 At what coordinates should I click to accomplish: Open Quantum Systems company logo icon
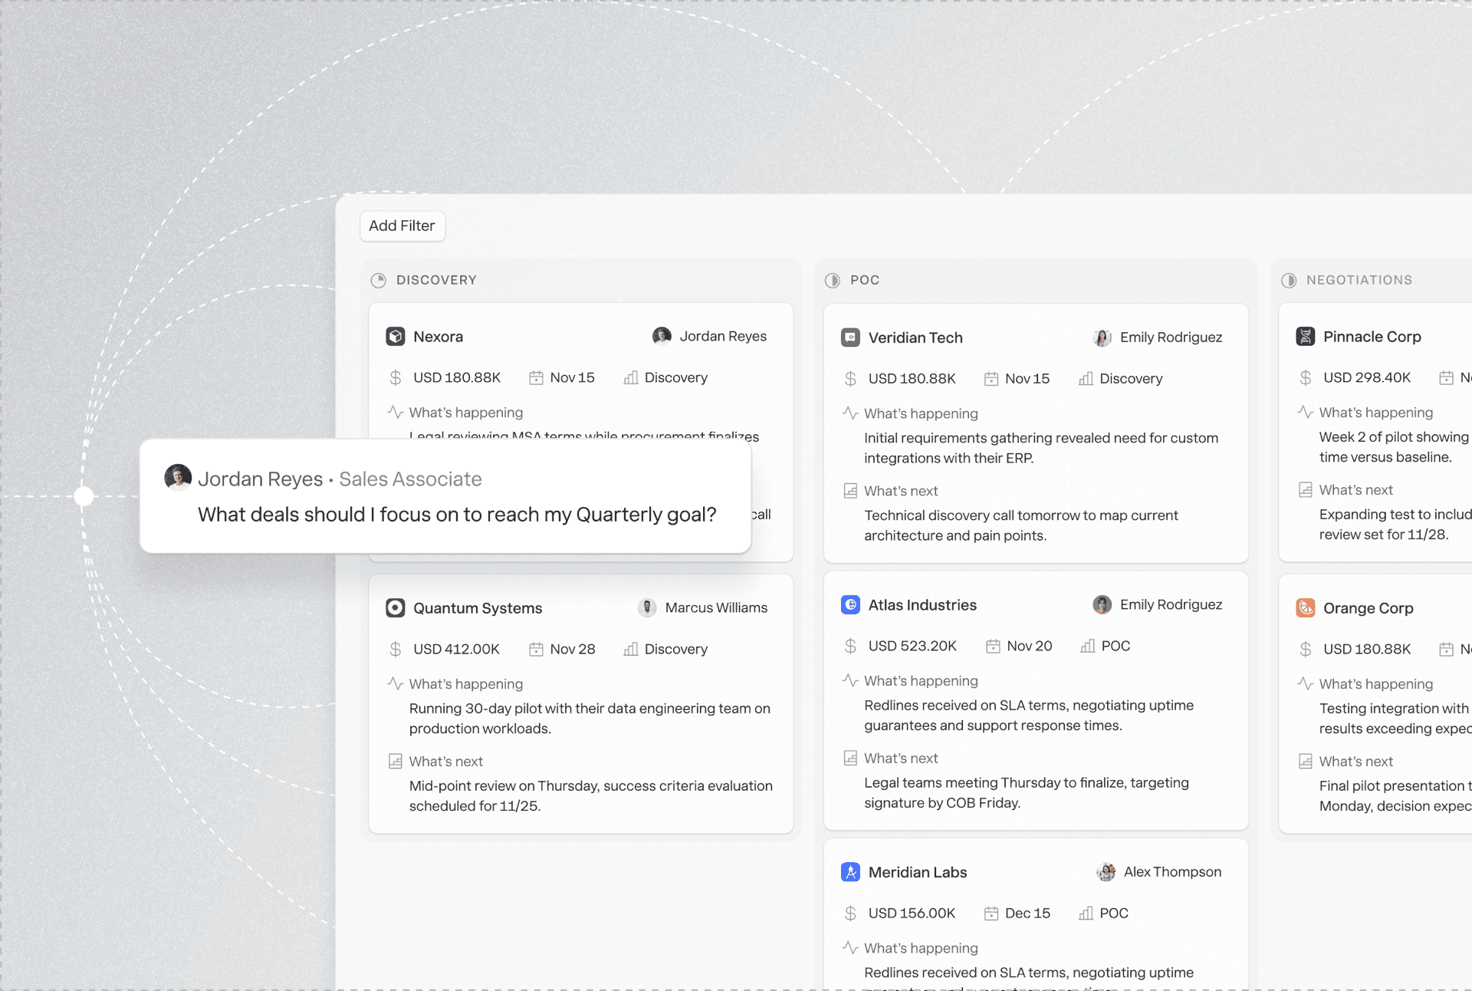(x=395, y=607)
